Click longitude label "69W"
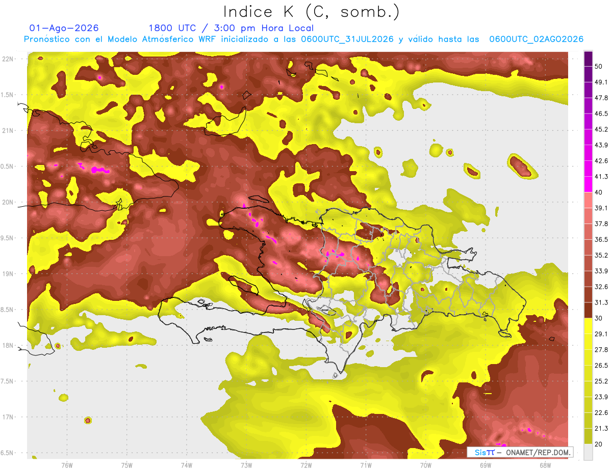The image size is (612, 472). tap(485, 465)
